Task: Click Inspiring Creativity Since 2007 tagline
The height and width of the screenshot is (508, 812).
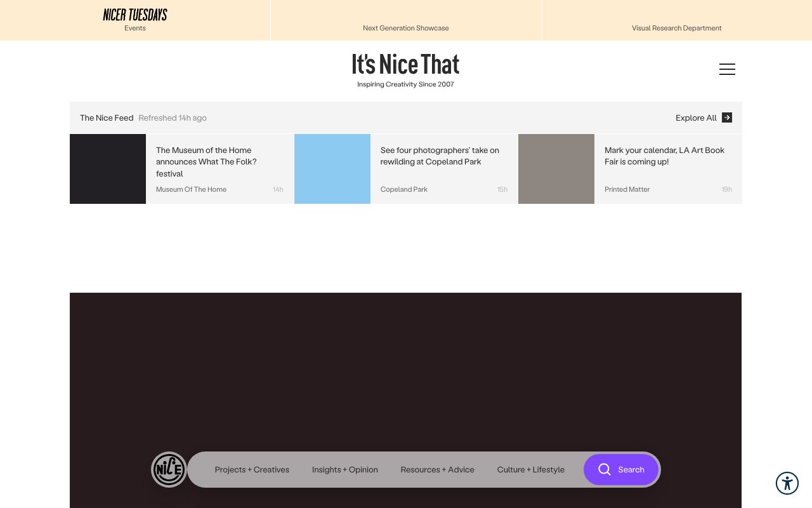Action: 405,84
